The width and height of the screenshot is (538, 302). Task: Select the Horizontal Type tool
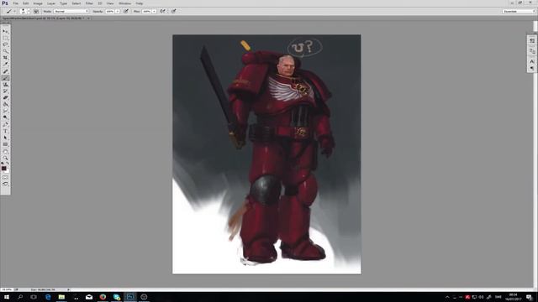[5, 131]
